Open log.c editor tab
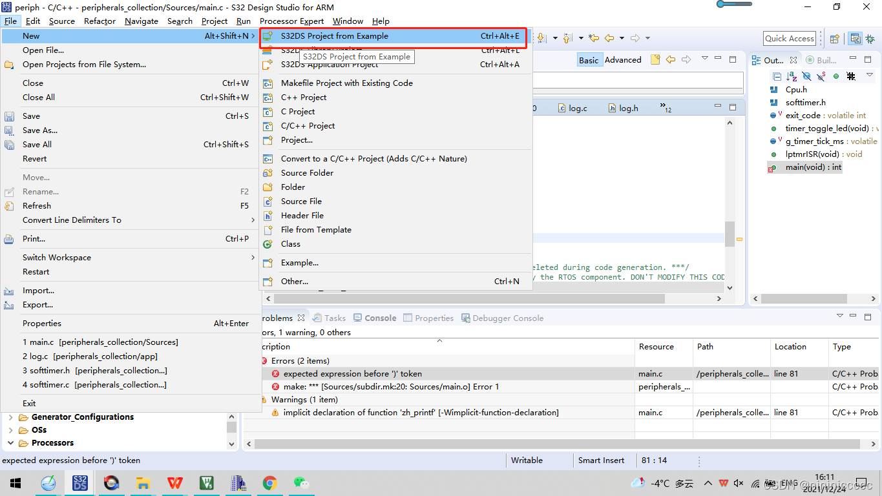Viewport: 882px width, 496px height. 573,108
